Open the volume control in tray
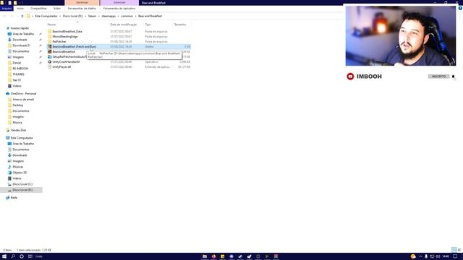Viewport: 463px width, 260px height. pos(438,256)
